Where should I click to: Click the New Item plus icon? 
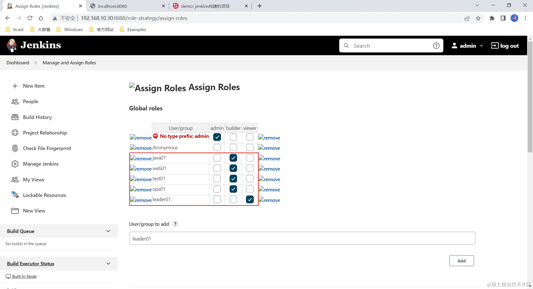pyautogui.click(x=15, y=86)
